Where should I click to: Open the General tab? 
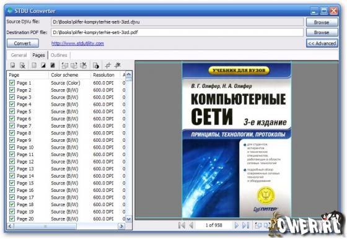(19, 55)
